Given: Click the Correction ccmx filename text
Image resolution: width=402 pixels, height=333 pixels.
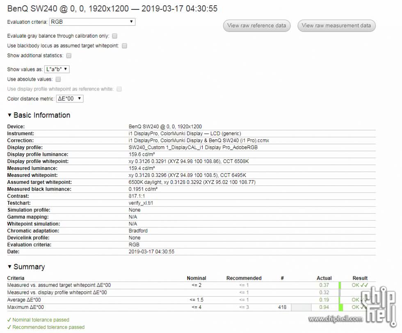Looking at the screenshot, I should tap(199, 140).
